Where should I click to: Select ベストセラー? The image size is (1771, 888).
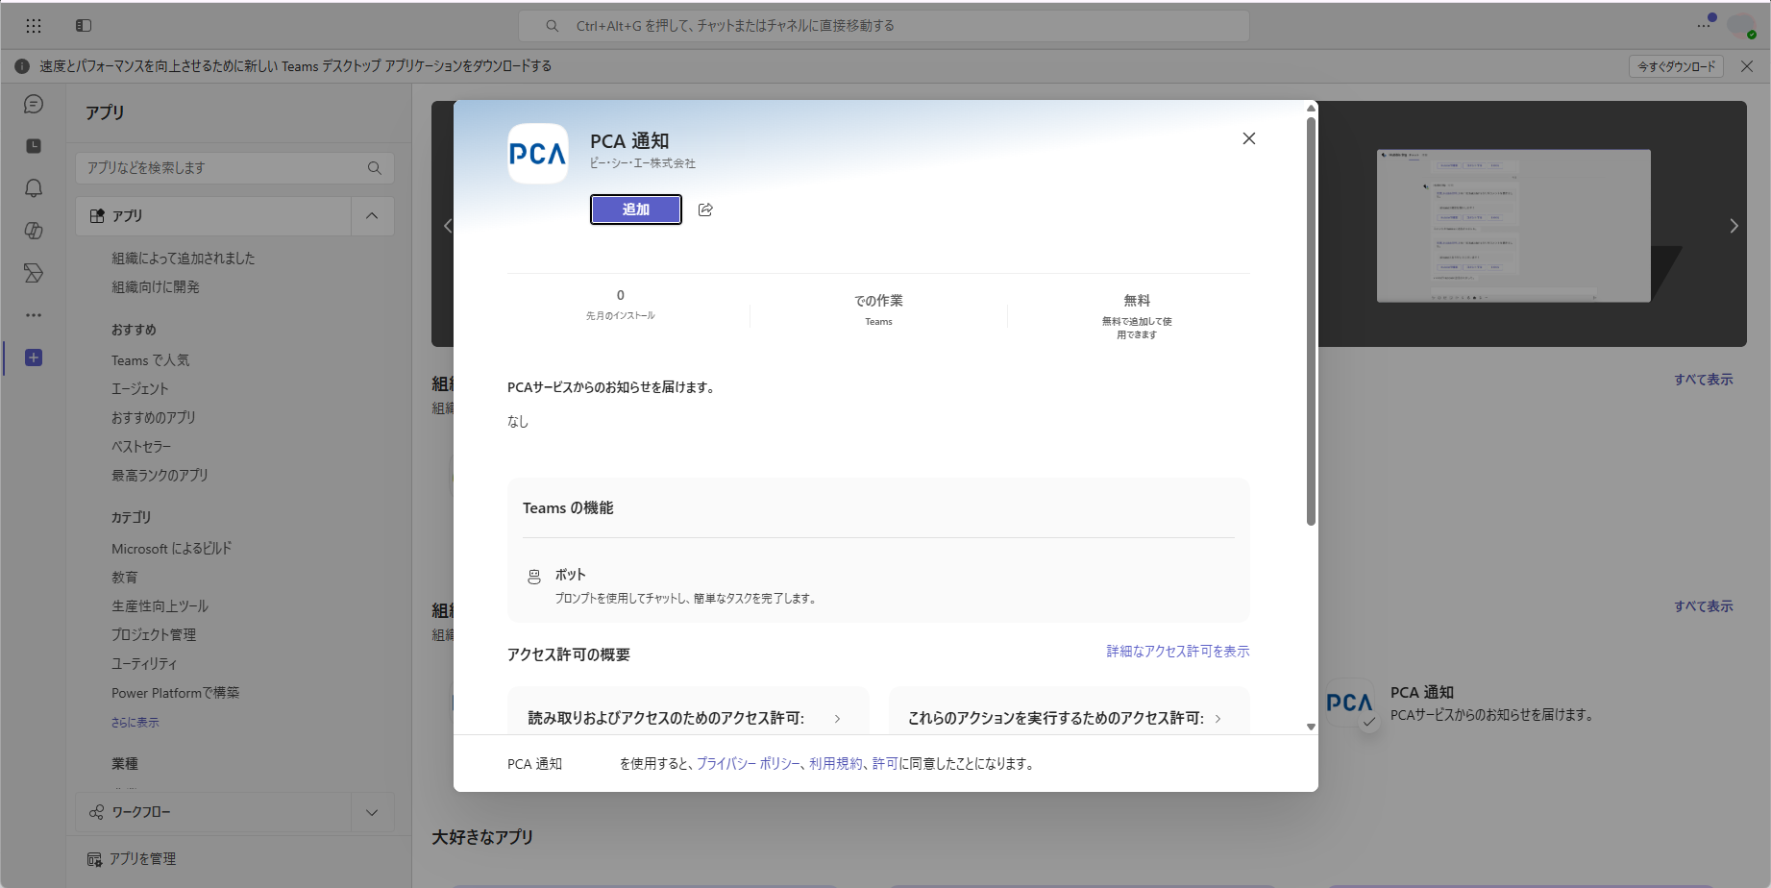point(141,447)
